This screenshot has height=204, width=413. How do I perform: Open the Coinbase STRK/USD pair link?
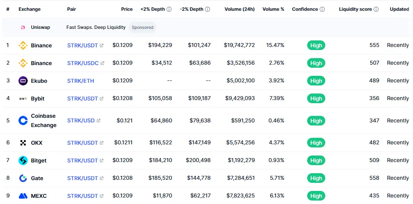(x=81, y=120)
